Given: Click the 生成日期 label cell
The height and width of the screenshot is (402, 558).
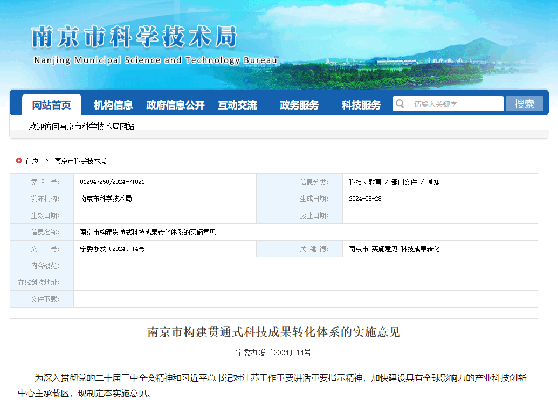Looking at the screenshot, I should pos(299,199).
